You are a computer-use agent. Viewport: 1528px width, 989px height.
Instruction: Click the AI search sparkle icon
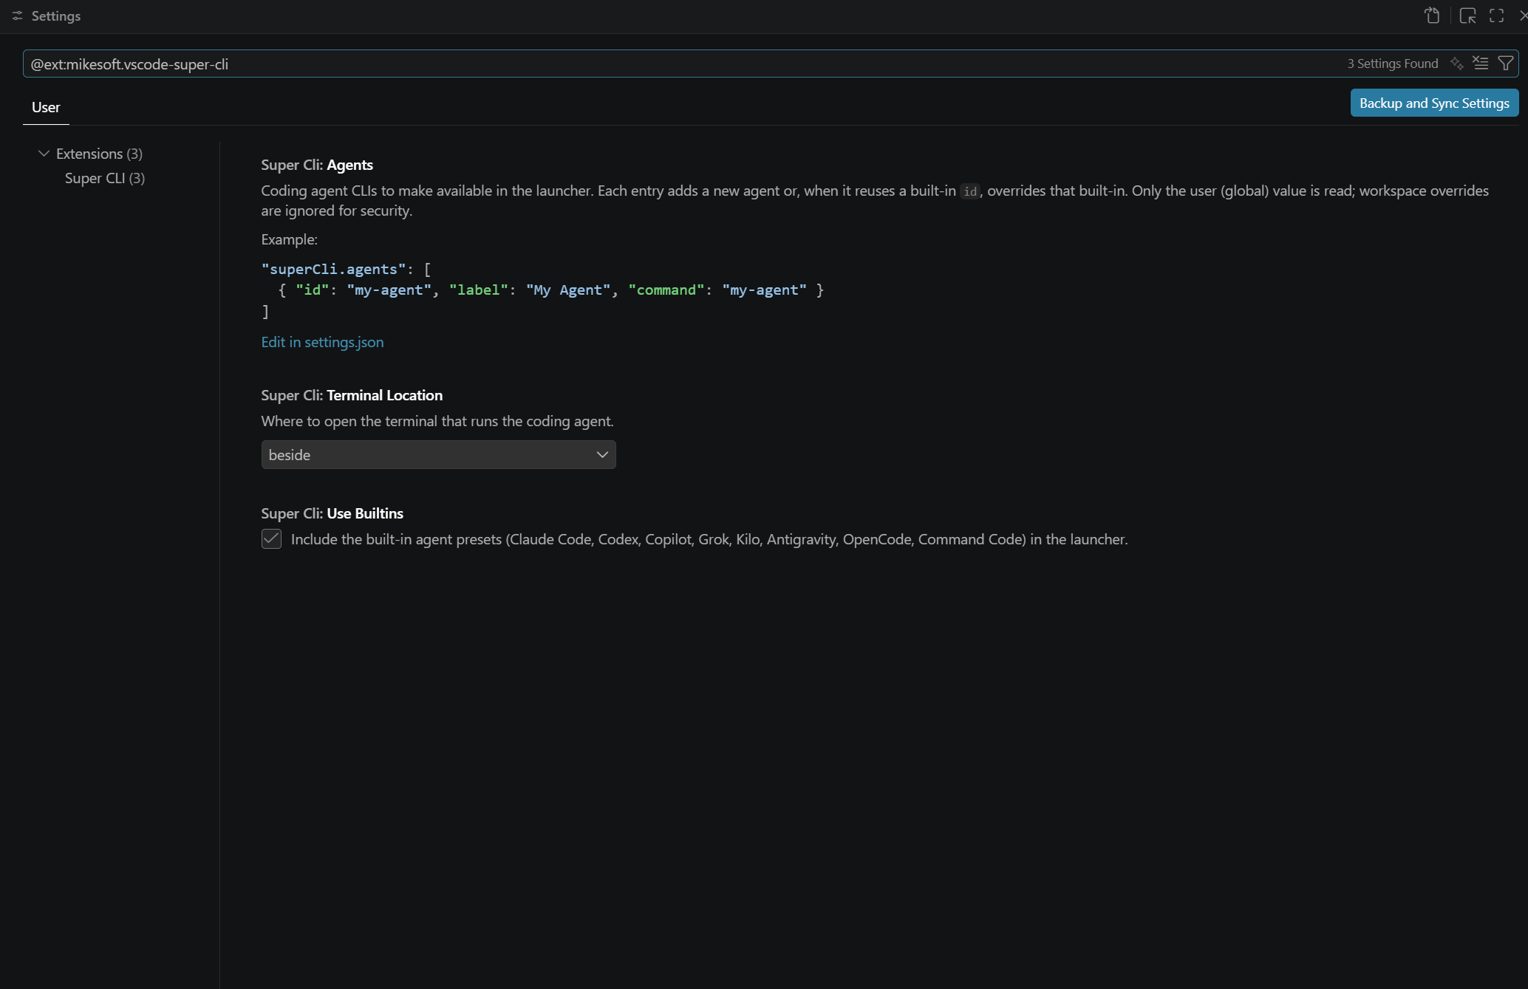[x=1456, y=64]
